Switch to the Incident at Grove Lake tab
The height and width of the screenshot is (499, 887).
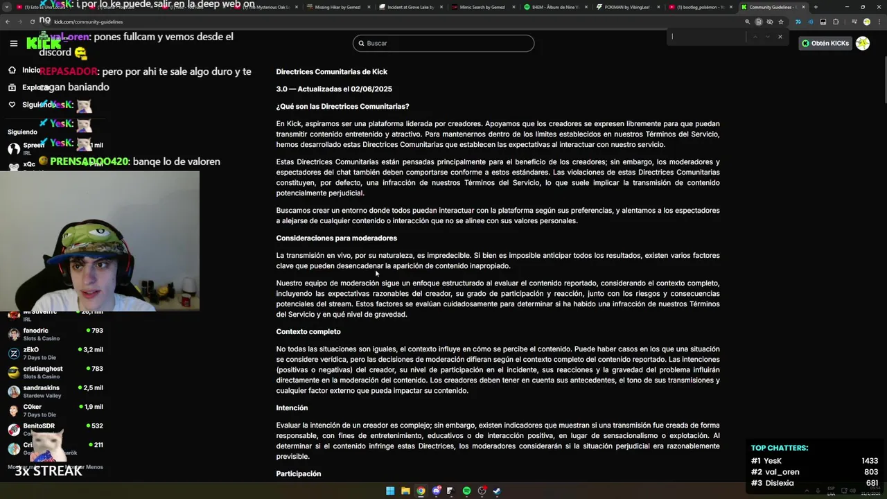(410, 7)
